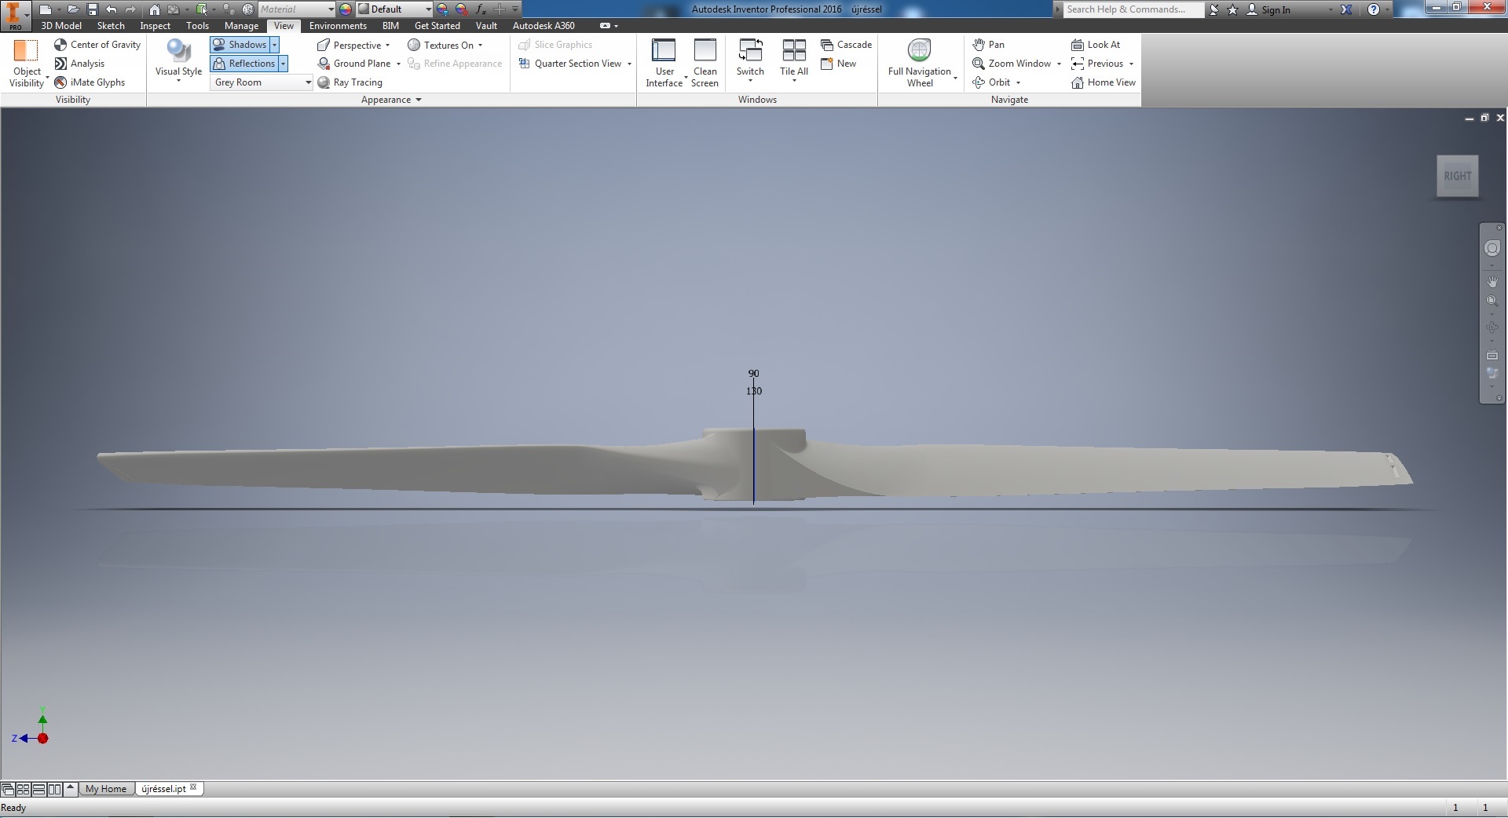Select Zoom Window tool
The width and height of the screenshot is (1508, 818).
click(1012, 64)
